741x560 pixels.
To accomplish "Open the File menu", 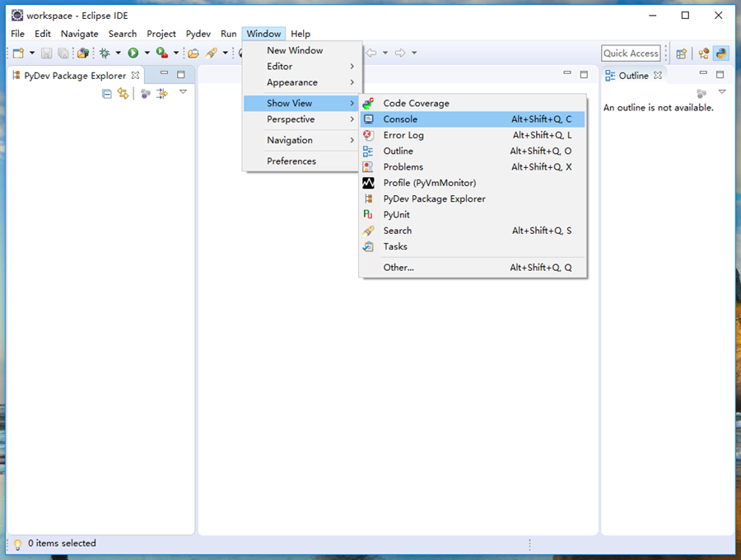I will (x=17, y=34).
